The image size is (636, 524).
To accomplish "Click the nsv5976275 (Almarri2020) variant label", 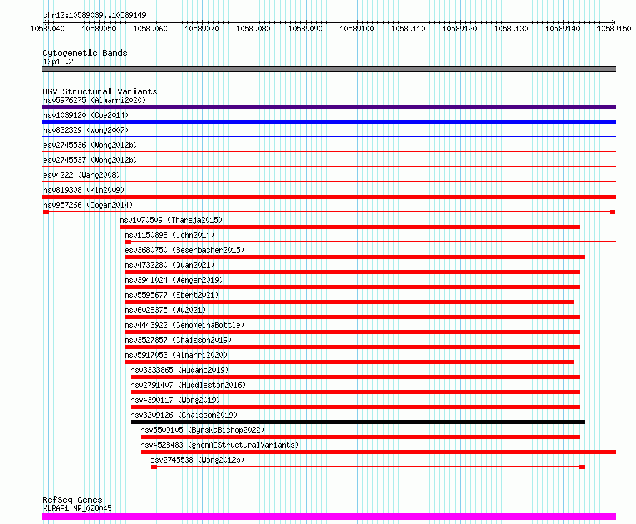I will pos(94,100).
